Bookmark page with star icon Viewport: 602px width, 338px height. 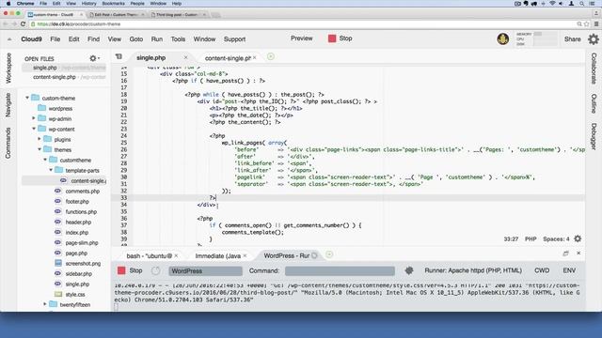586,23
